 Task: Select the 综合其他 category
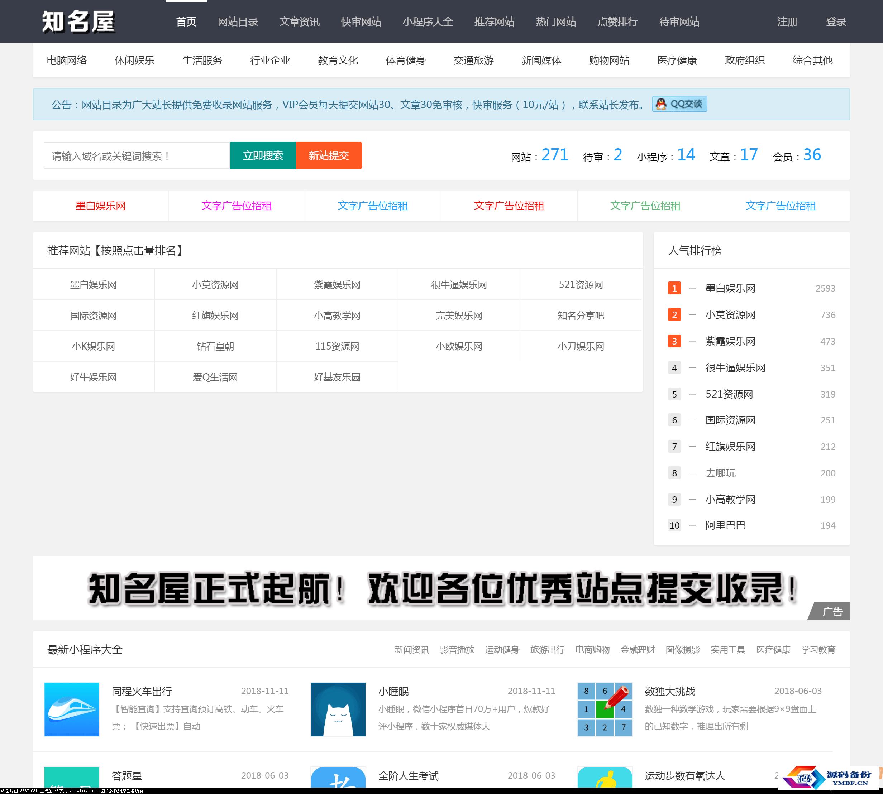coord(812,60)
